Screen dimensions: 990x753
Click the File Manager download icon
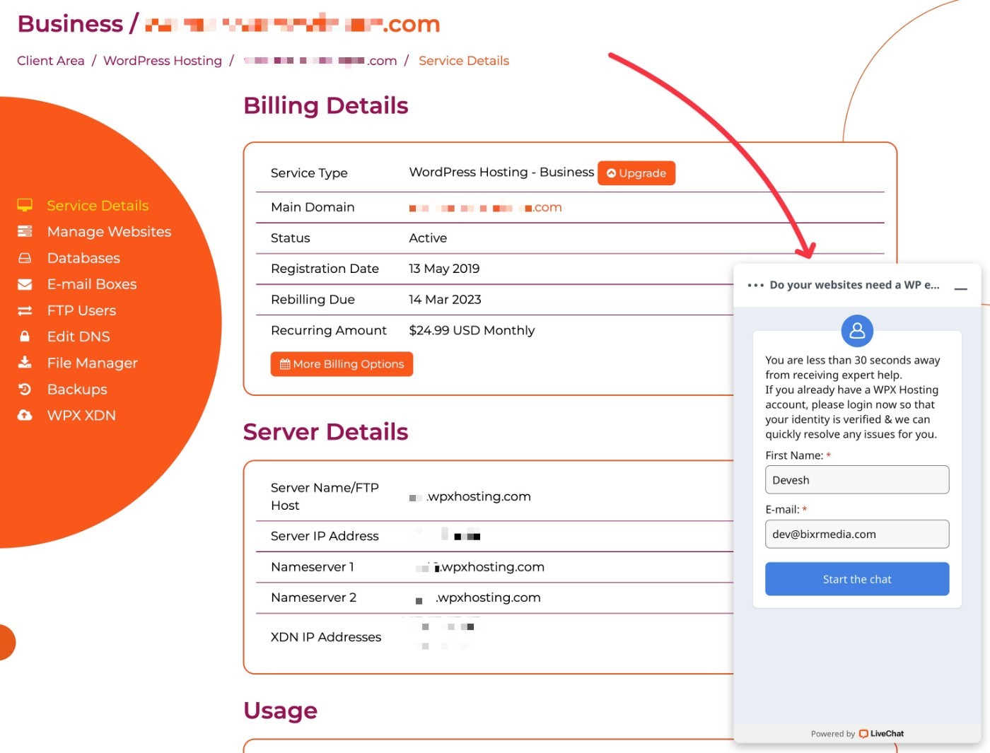[25, 363]
